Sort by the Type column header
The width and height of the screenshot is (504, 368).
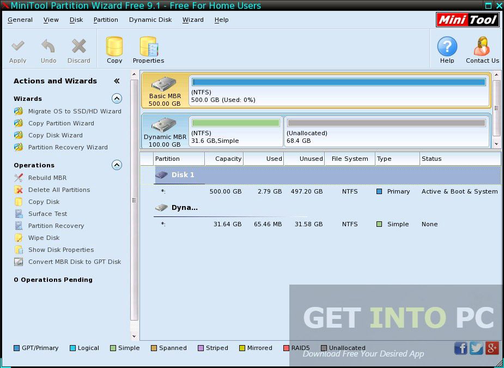(x=397, y=159)
